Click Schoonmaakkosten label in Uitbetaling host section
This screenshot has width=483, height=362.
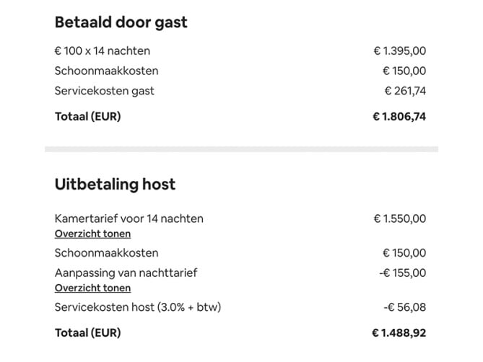[106, 253]
